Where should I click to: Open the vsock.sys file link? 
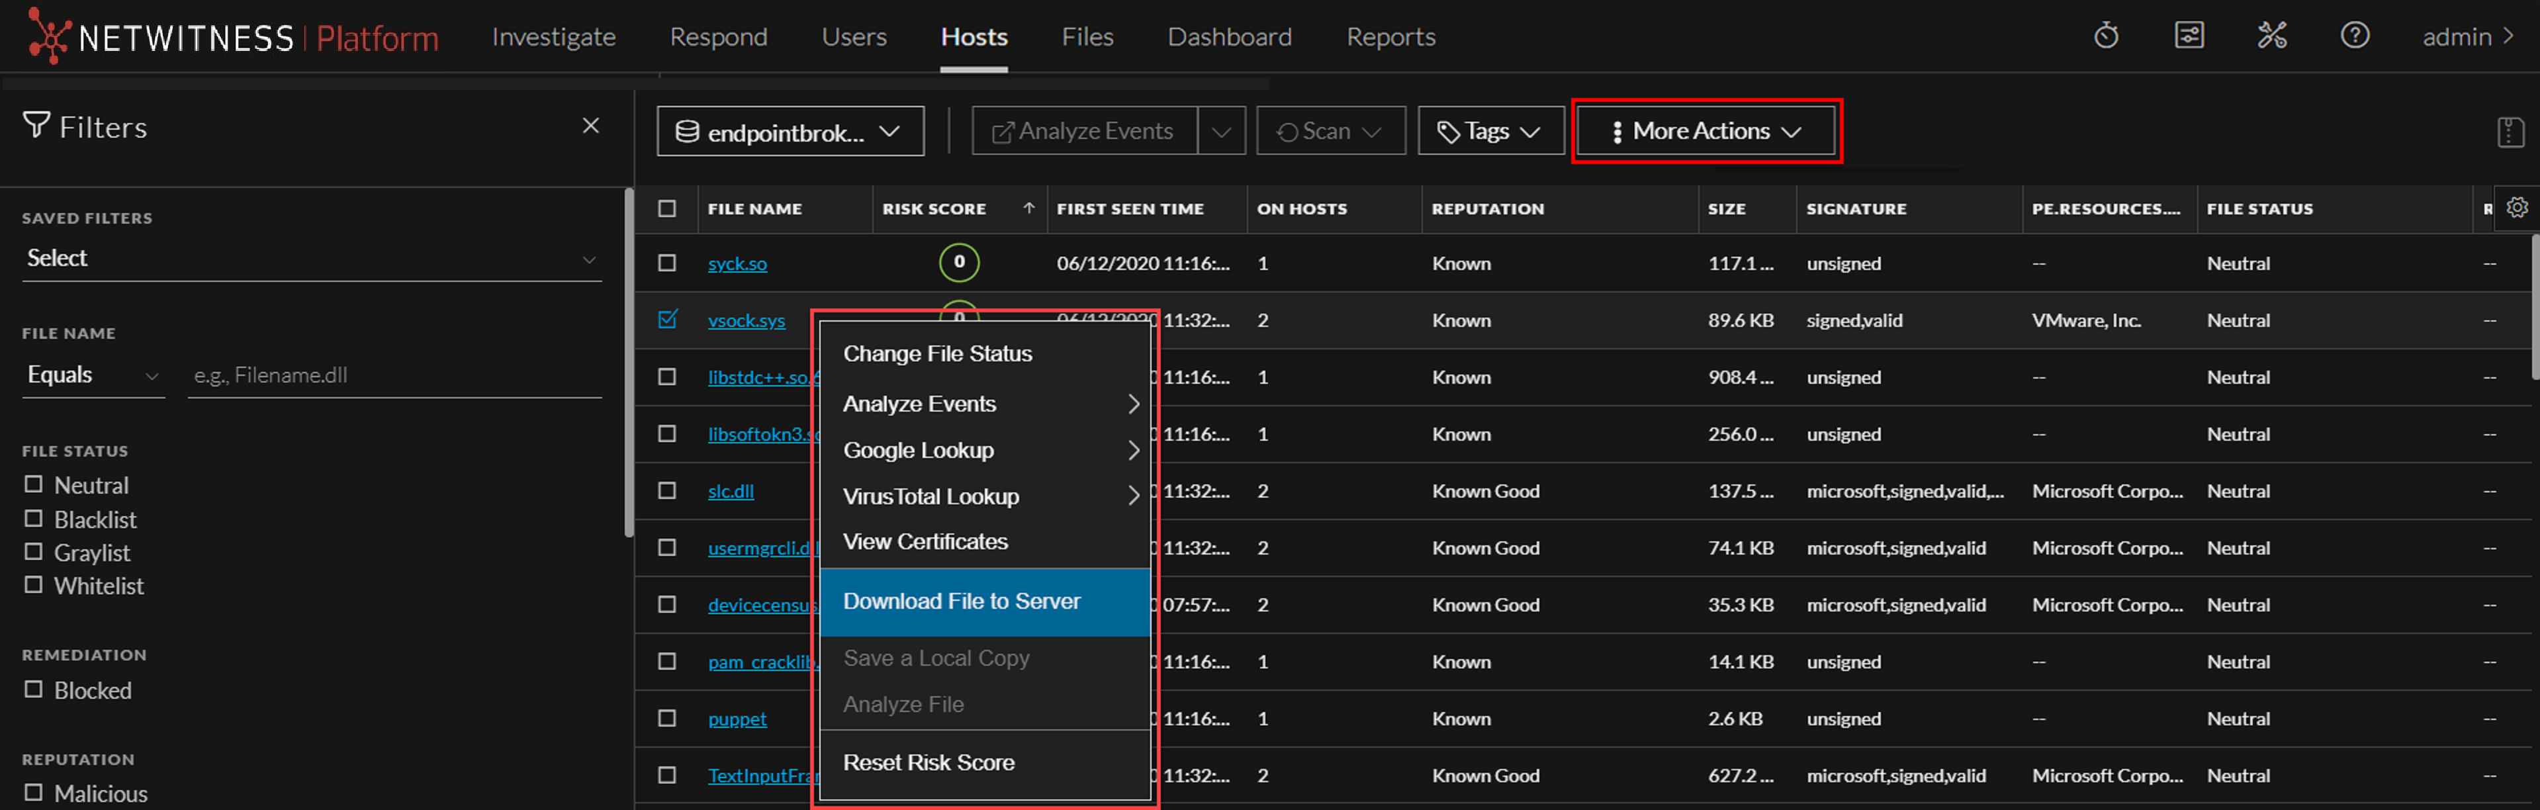[x=747, y=320]
